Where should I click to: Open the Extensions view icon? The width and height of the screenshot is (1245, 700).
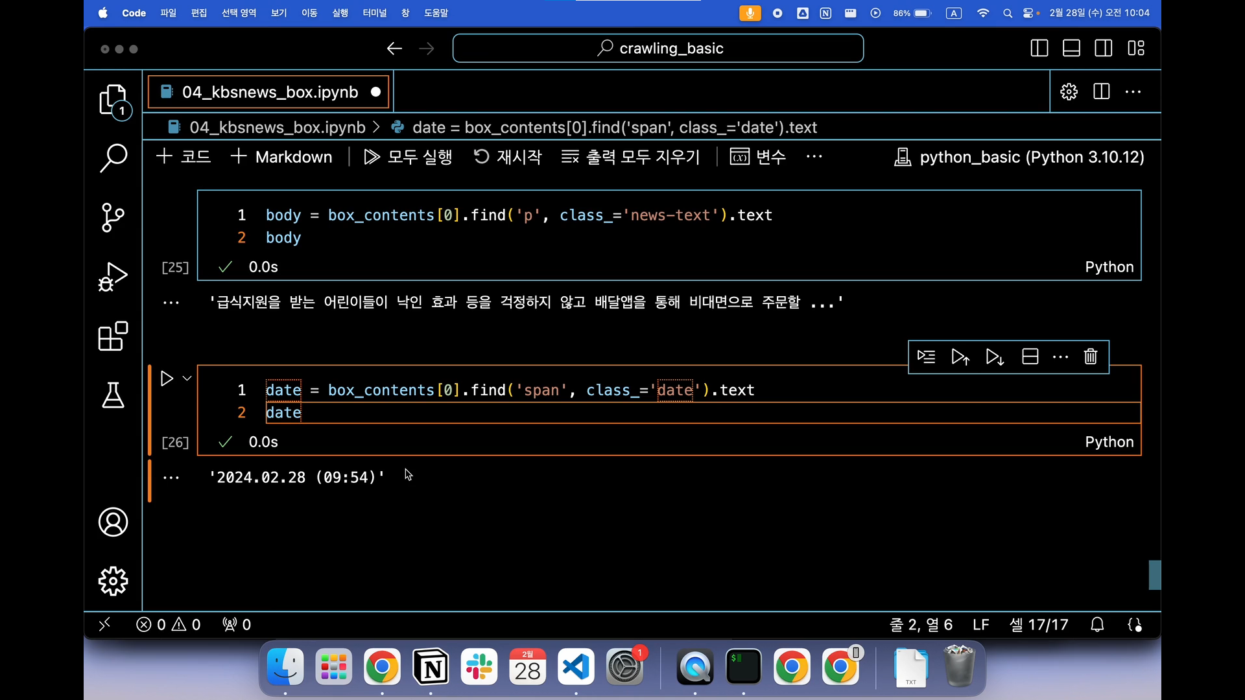(113, 336)
